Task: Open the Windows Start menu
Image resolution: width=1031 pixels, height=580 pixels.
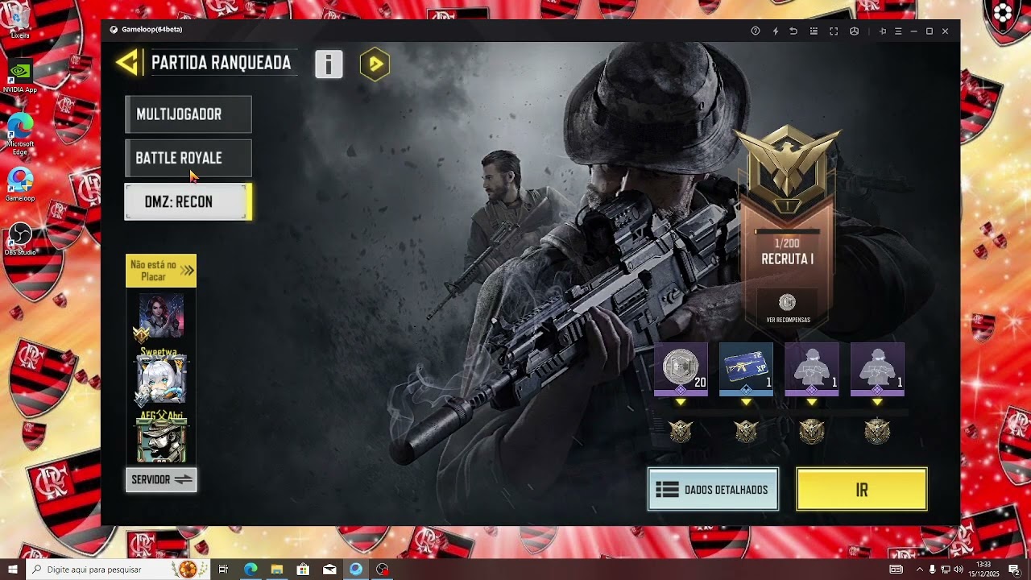Action: point(13,570)
